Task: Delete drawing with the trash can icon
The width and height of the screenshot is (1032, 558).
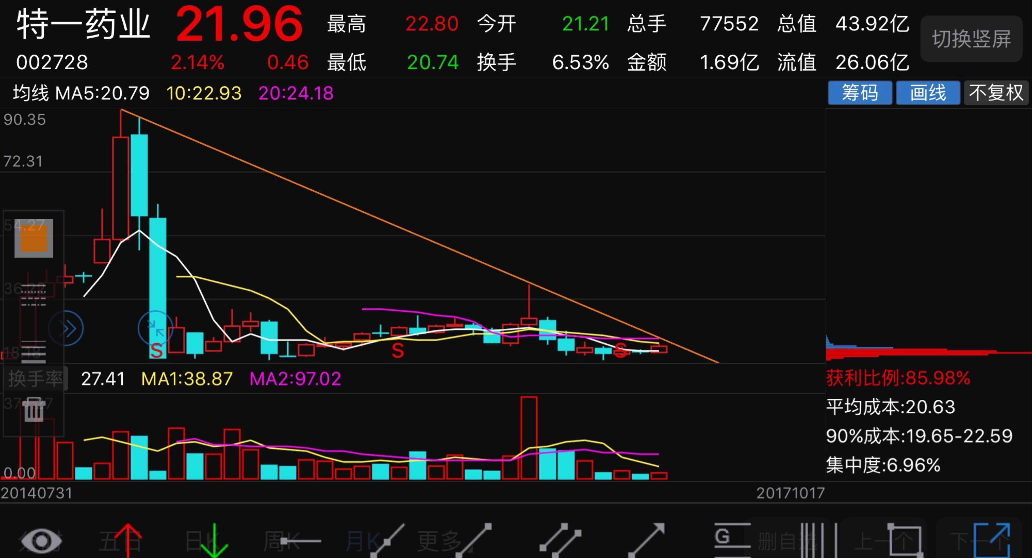Action: click(34, 409)
